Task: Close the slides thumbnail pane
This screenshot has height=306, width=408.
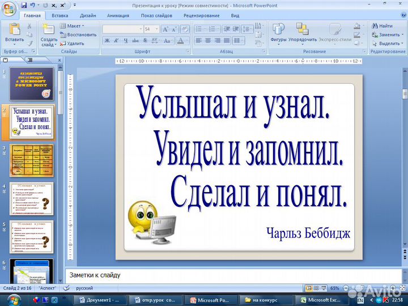Action: pyautogui.click(x=59, y=60)
